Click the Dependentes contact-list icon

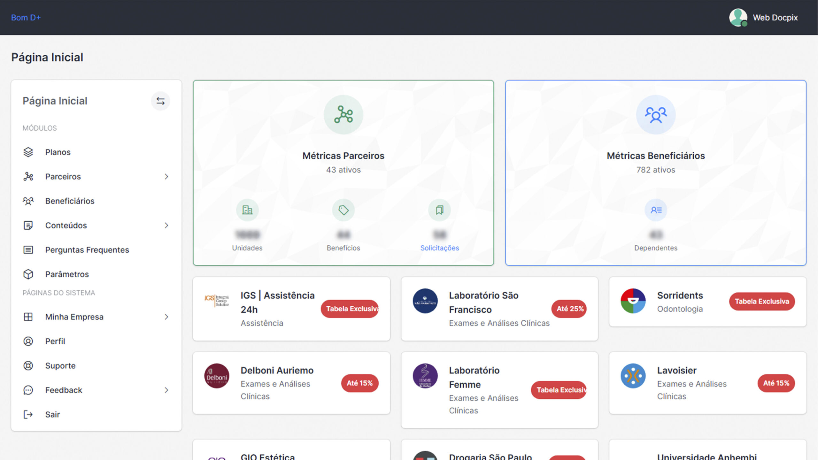656,210
